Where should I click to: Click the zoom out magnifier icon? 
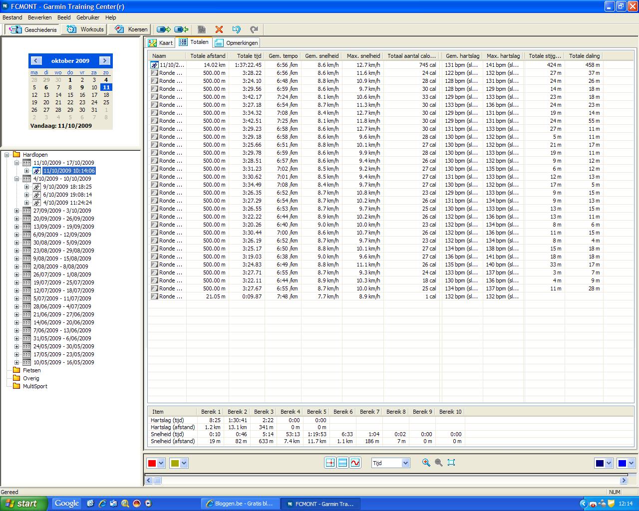tap(438, 463)
